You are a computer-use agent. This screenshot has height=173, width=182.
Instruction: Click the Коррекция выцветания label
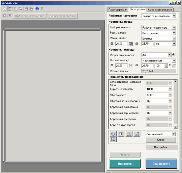point(124,107)
